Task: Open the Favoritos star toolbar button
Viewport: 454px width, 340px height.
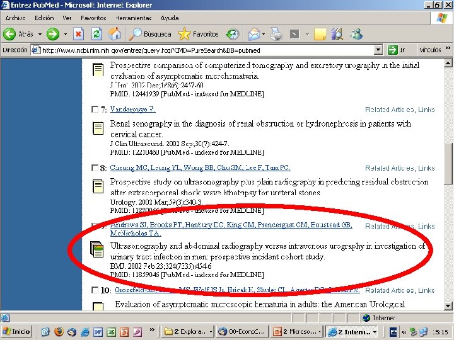Action: tap(199, 34)
